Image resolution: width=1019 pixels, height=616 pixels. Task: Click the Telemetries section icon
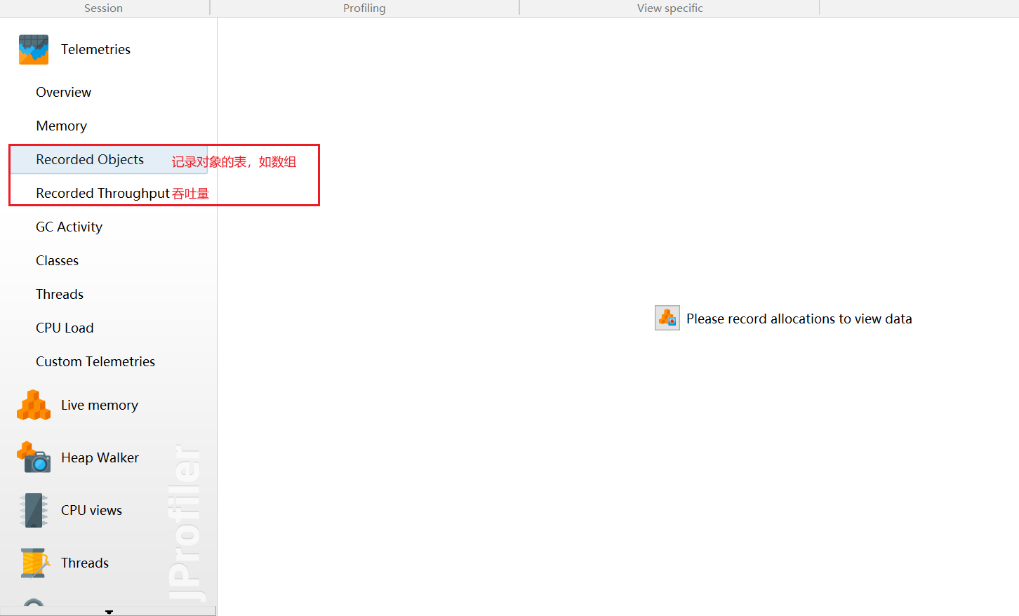[34, 50]
